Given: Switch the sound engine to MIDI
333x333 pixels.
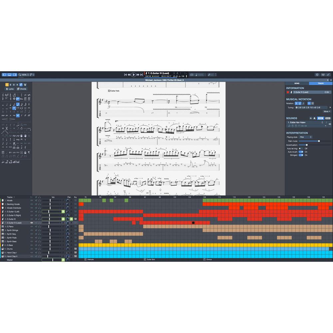Looking at the screenshot, I should [328, 118].
